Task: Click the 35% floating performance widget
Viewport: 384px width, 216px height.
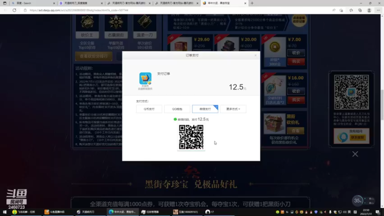Action: click(x=358, y=201)
